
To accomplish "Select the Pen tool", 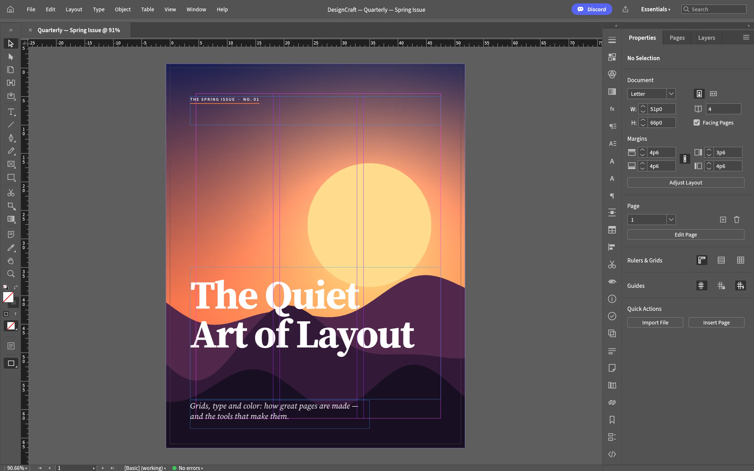I will click(x=11, y=138).
